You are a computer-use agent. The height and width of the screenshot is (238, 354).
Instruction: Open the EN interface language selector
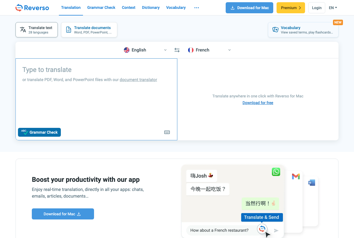tap(333, 8)
